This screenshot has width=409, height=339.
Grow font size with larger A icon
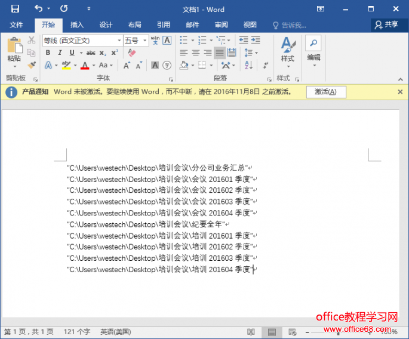[127, 65]
